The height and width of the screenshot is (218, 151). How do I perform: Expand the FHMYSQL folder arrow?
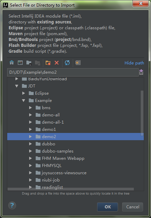(31, 165)
